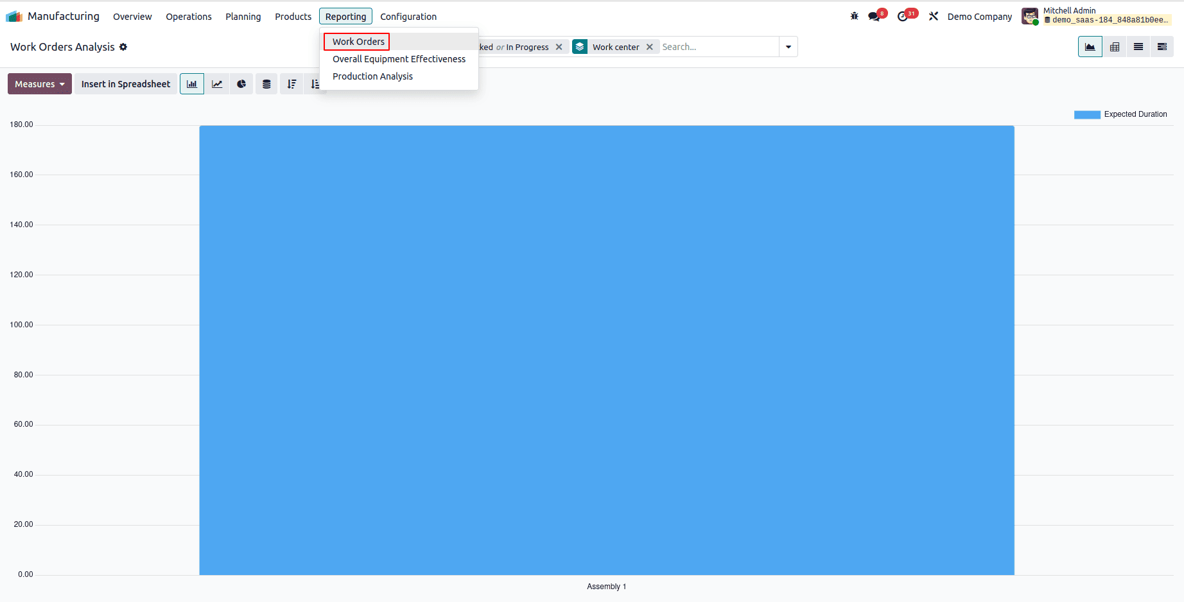Sort chart in ascending order
The image size is (1184, 602).
pyautogui.click(x=315, y=84)
